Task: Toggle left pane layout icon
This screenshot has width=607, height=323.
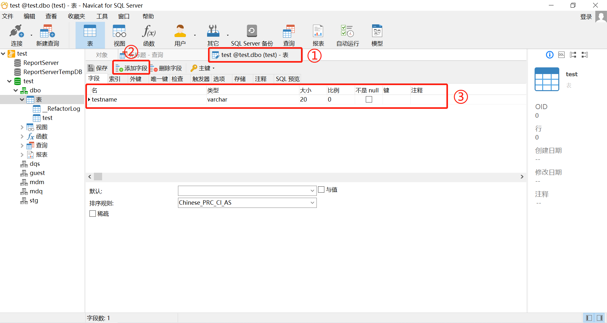Action: pos(589,318)
